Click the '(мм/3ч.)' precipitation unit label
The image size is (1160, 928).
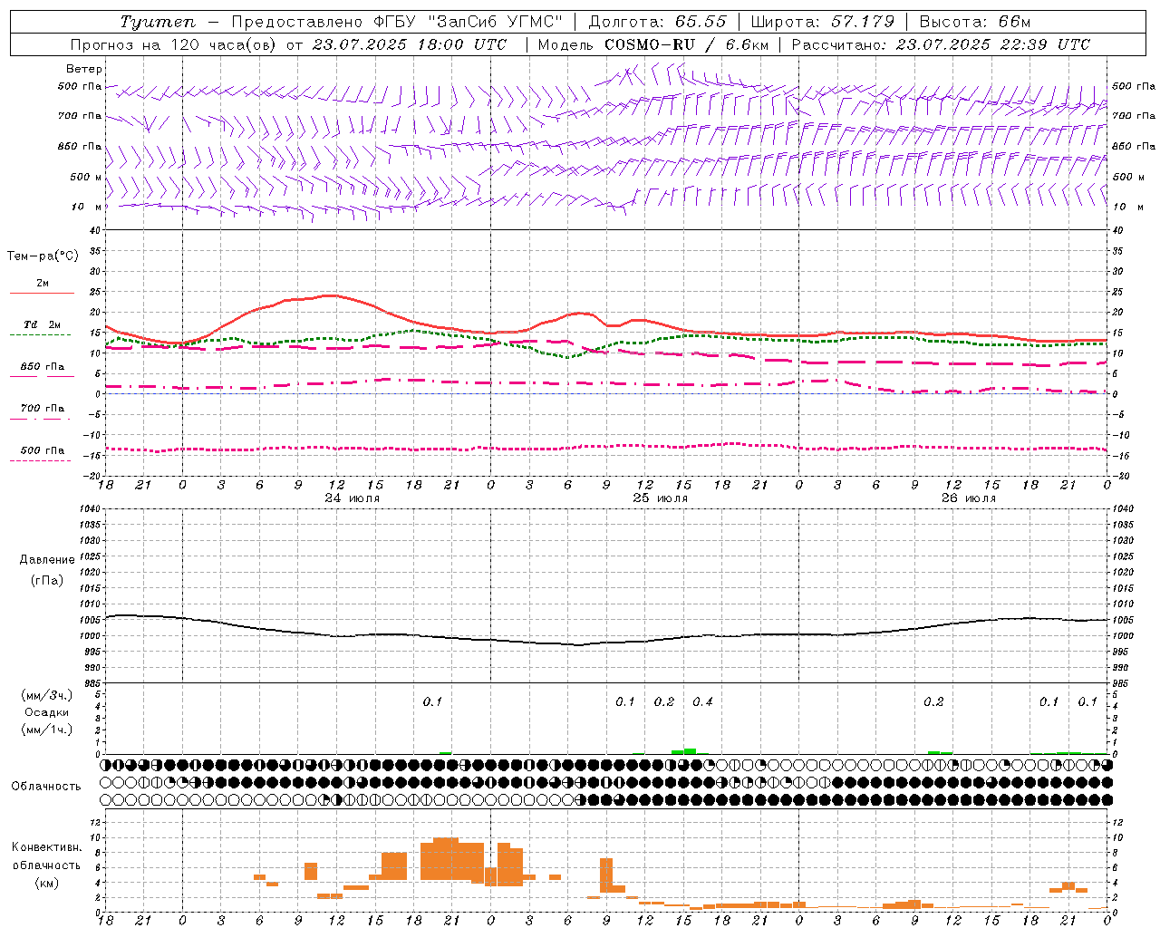48,695
